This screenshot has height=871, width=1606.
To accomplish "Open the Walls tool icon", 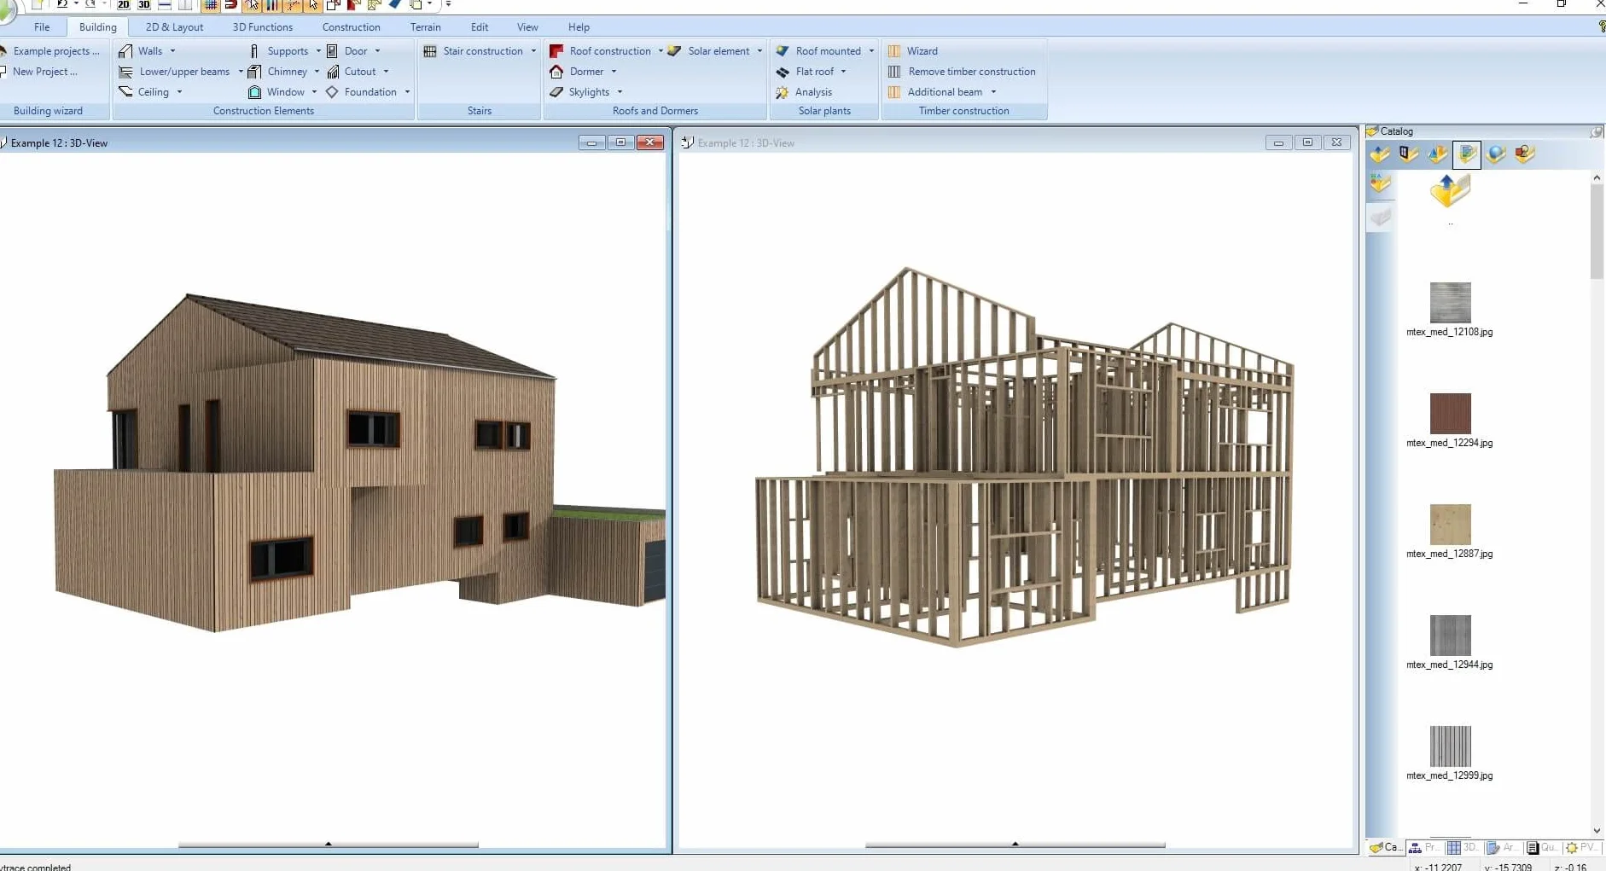I will click(125, 51).
